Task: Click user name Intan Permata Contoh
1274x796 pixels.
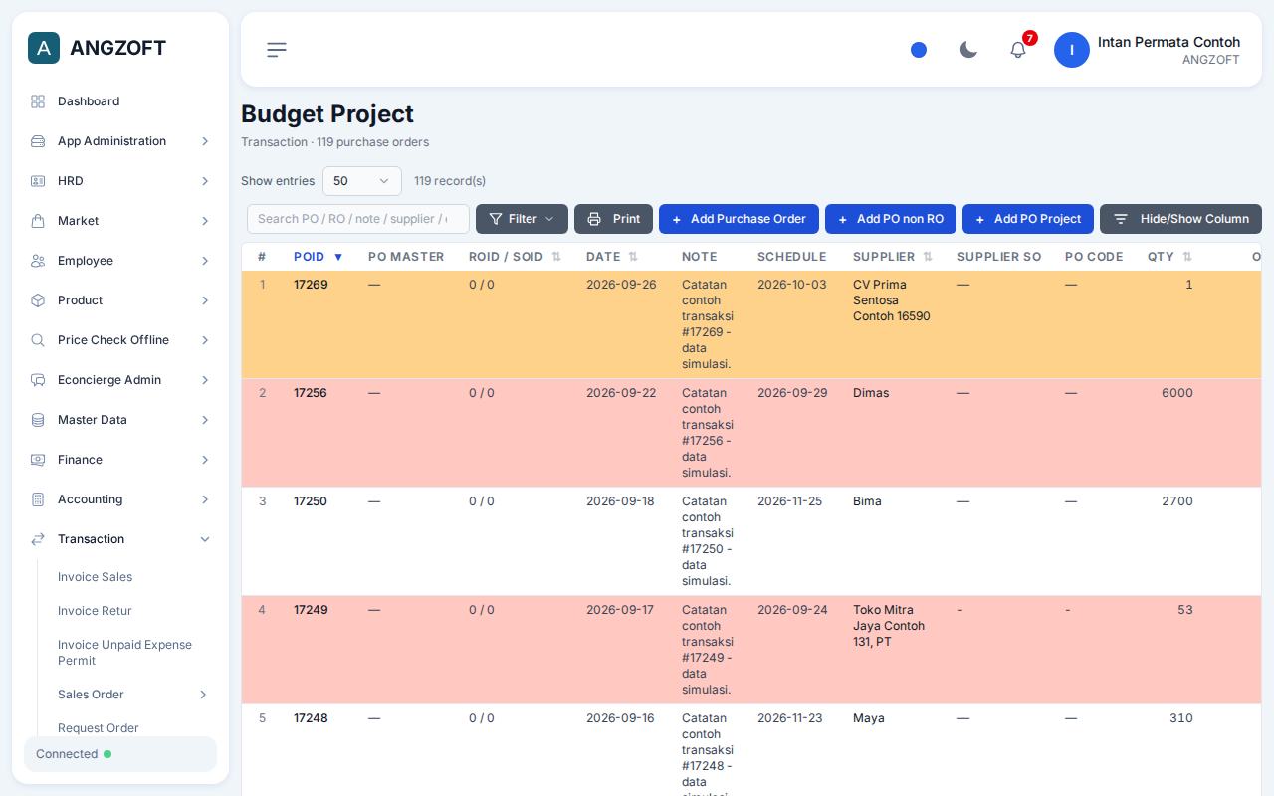Action: (1168, 42)
